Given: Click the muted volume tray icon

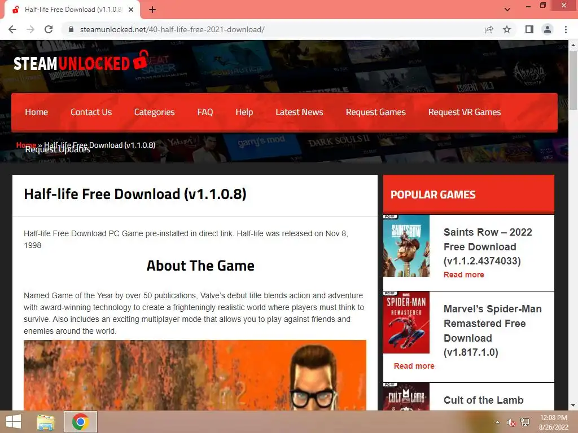Looking at the screenshot, I should 511,422.
